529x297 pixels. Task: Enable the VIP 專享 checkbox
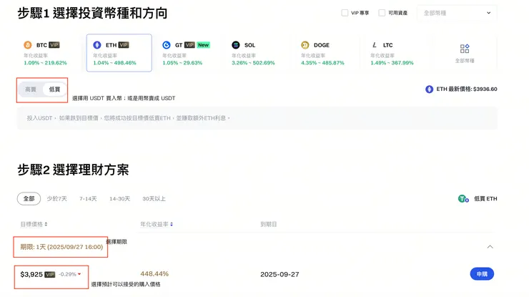pyautogui.click(x=345, y=13)
